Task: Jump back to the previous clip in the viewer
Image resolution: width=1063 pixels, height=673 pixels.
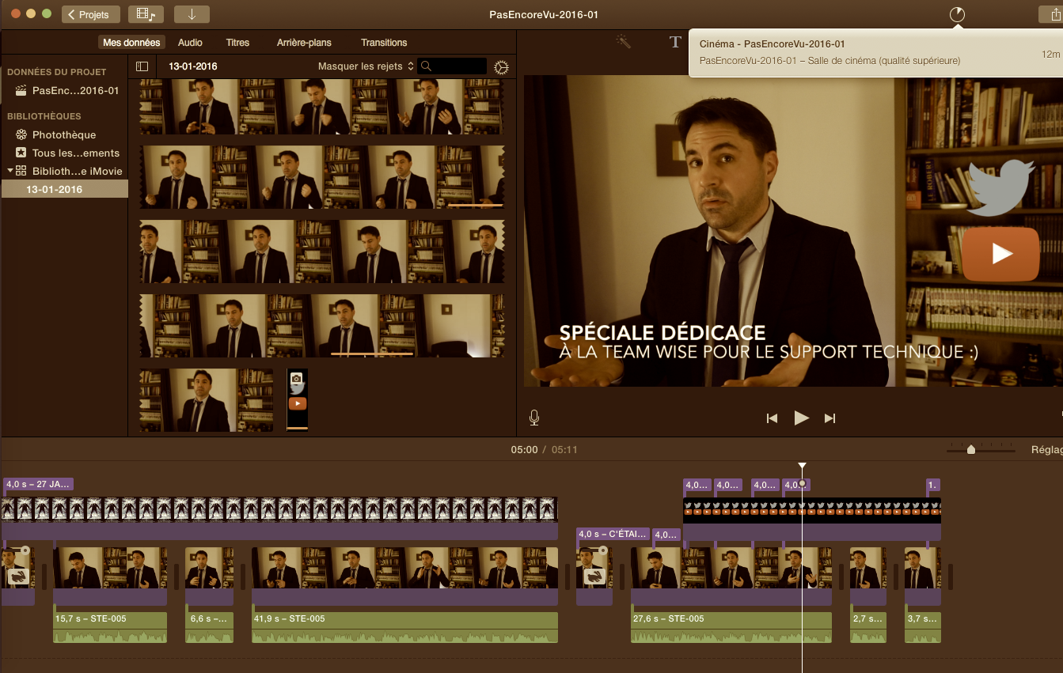Action: 772,418
